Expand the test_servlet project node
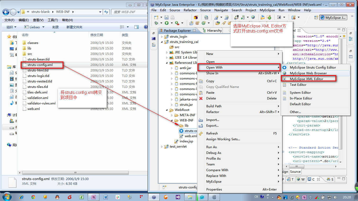Screen dimensions: 358x201 pyautogui.click(x=162, y=147)
